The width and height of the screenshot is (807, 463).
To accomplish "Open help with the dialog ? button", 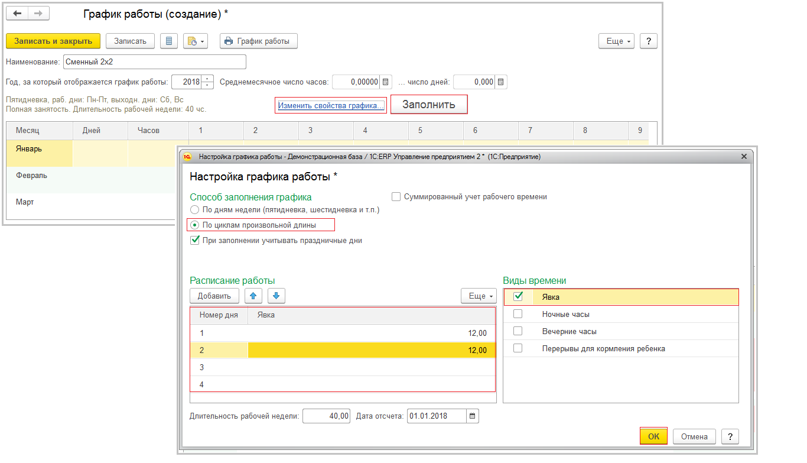I will pyautogui.click(x=730, y=436).
